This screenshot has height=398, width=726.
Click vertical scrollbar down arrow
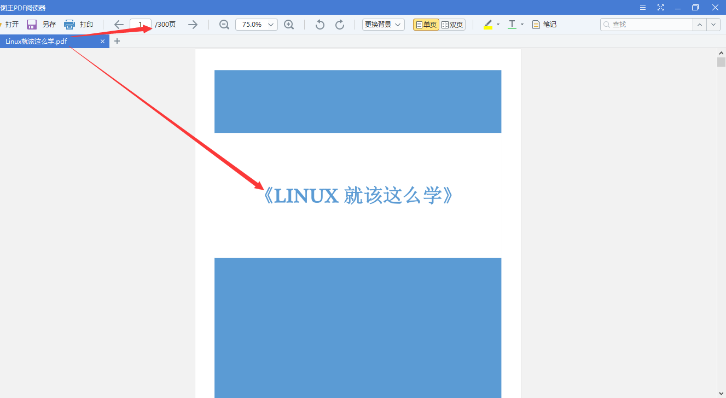[x=722, y=394]
